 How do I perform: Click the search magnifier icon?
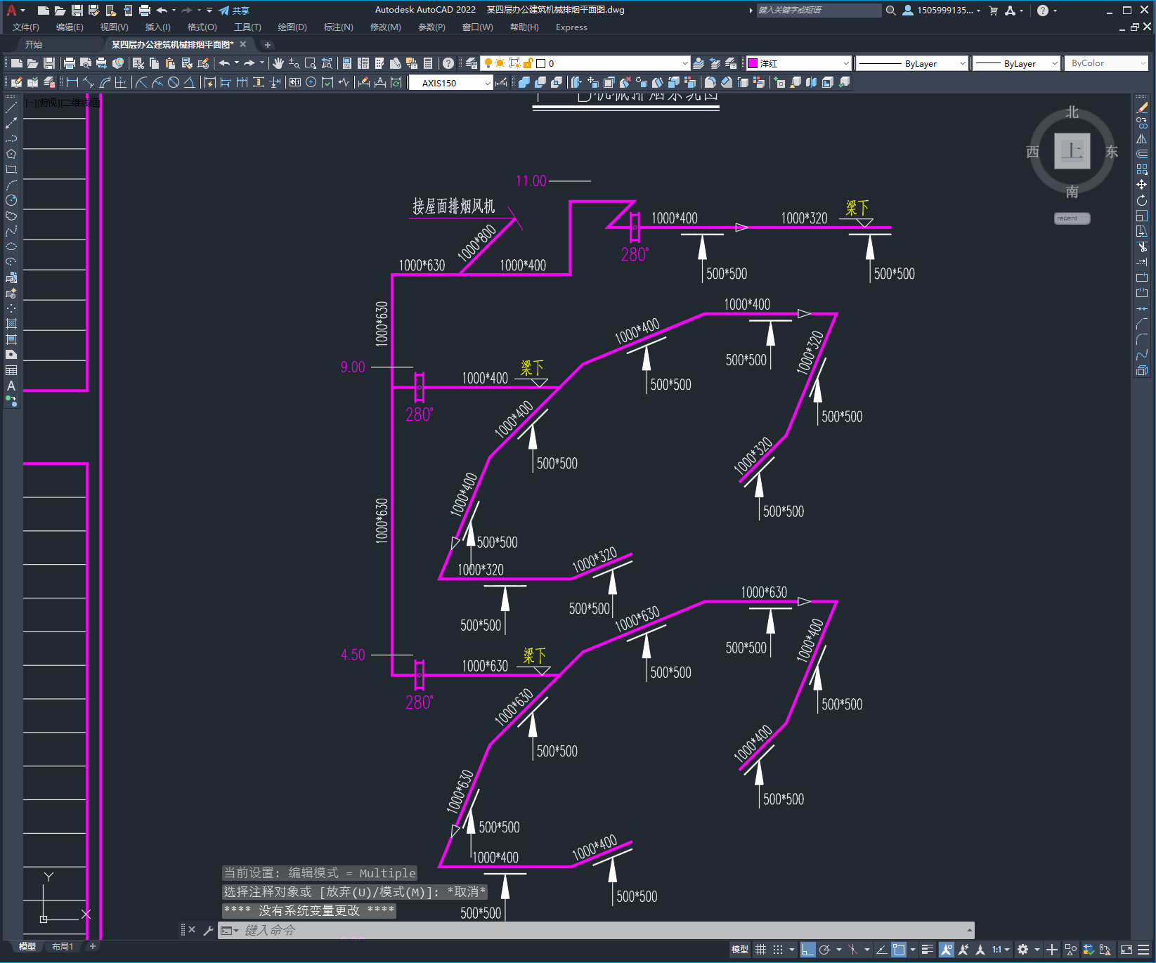[891, 11]
